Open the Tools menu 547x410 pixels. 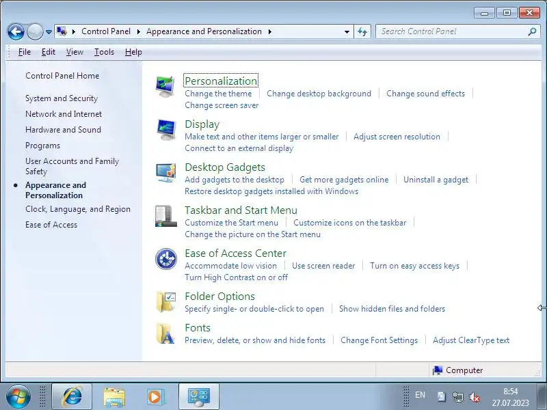104,52
